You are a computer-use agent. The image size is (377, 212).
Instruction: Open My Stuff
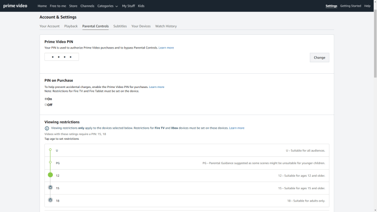129,6
